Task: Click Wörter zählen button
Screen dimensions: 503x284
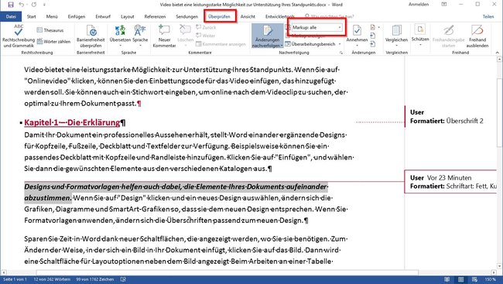Action: tap(53, 41)
